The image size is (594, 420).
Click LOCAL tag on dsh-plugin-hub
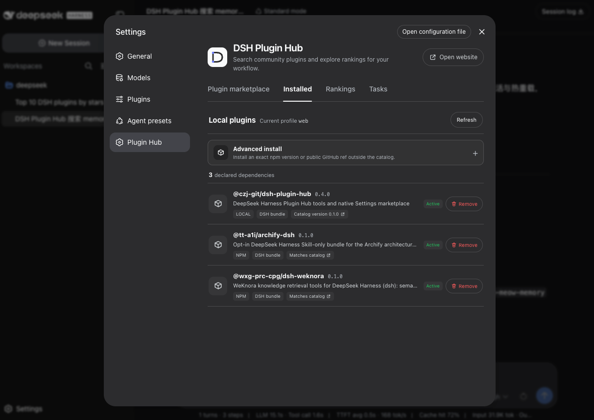pos(243,214)
